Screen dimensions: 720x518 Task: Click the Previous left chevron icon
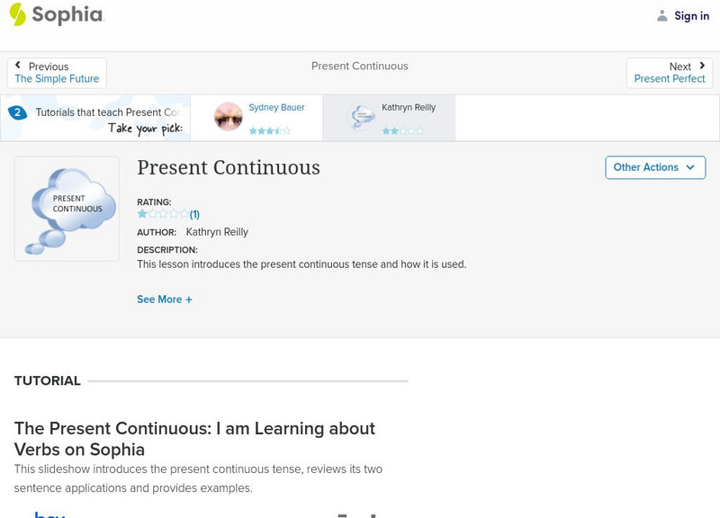click(19, 66)
